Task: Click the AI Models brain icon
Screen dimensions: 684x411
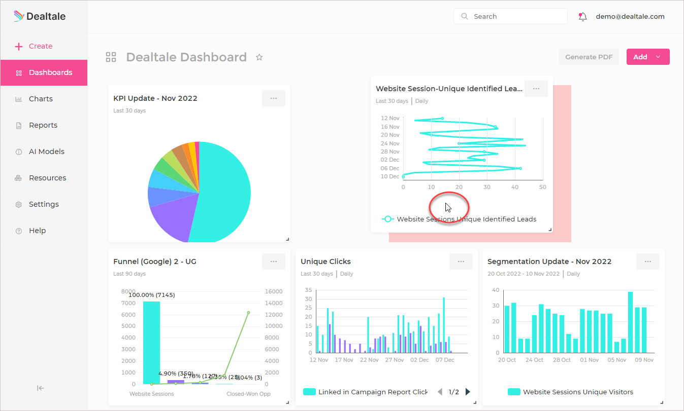Action: coord(19,152)
